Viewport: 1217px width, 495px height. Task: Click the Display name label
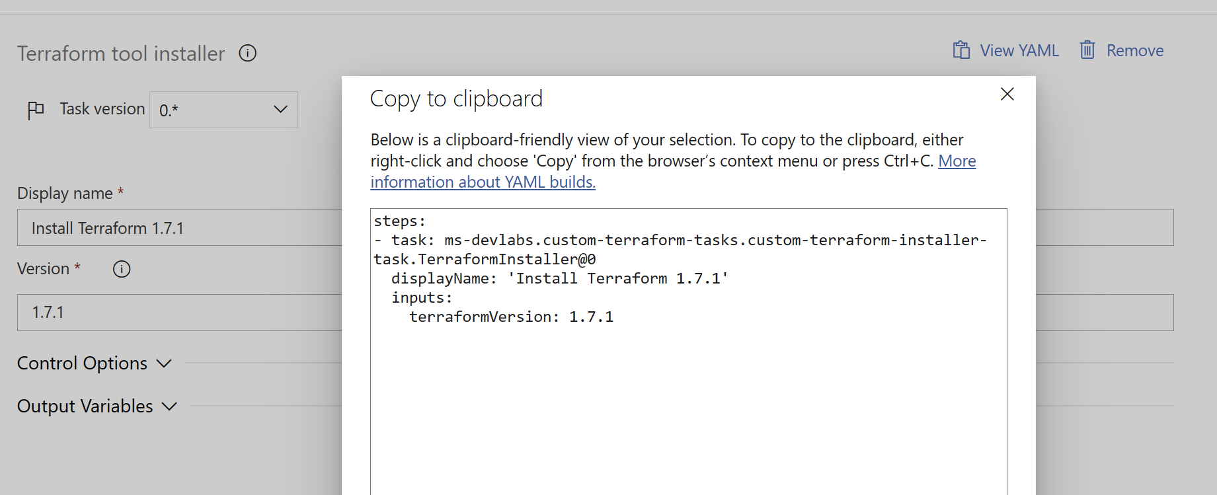[x=65, y=194]
